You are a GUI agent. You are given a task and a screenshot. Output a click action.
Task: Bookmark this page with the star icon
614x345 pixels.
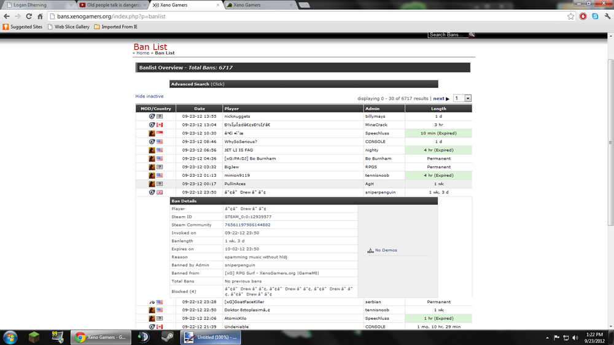tap(570, 17)
